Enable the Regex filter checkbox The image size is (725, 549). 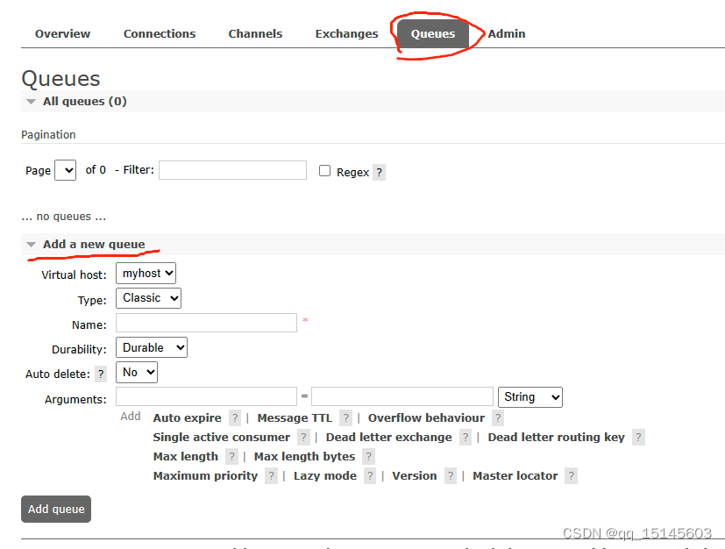click(323, 172)
